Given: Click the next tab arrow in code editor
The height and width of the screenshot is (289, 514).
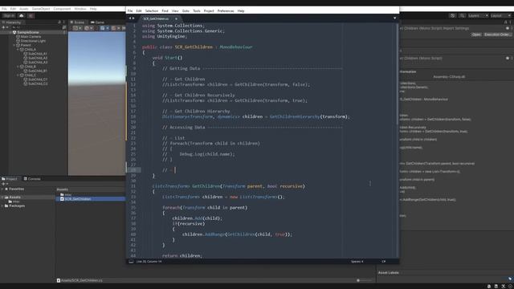Looking at the screenshot, I should point(133,18).
